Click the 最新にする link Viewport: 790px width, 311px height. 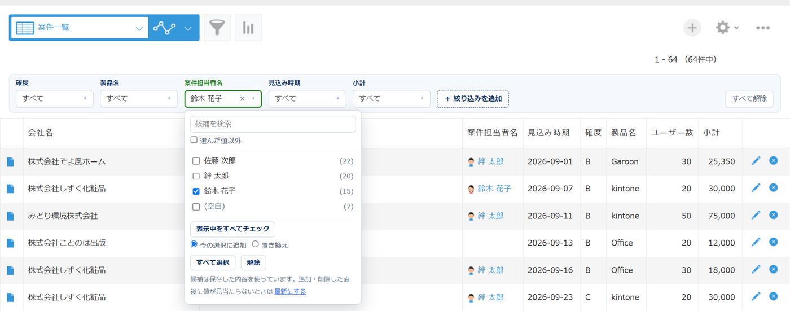pos(290,291)
